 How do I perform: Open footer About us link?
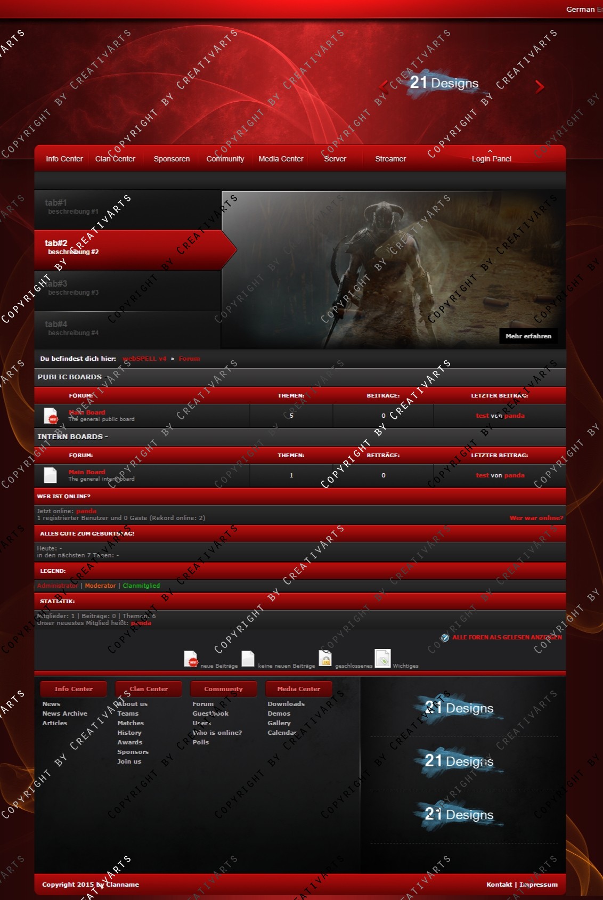click(x=133, y=704)
